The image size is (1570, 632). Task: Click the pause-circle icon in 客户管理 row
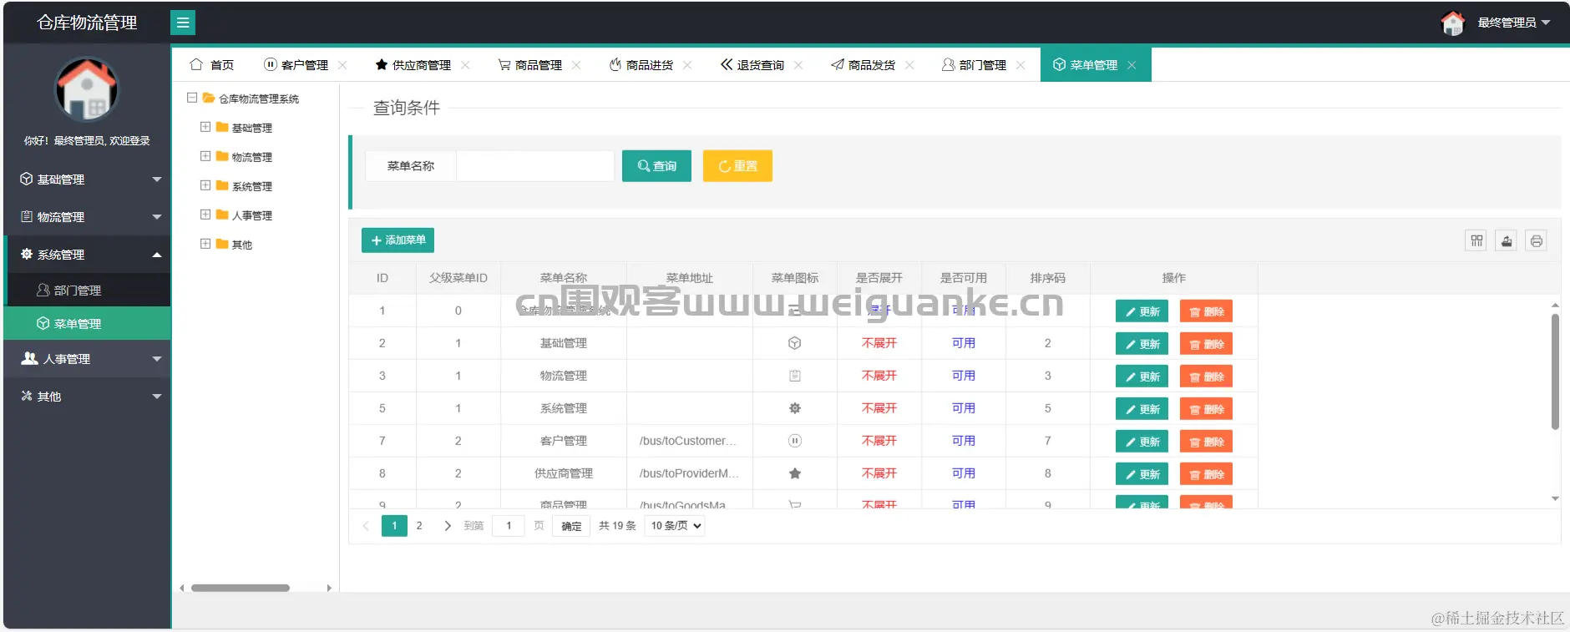click(x=795, y=441)
